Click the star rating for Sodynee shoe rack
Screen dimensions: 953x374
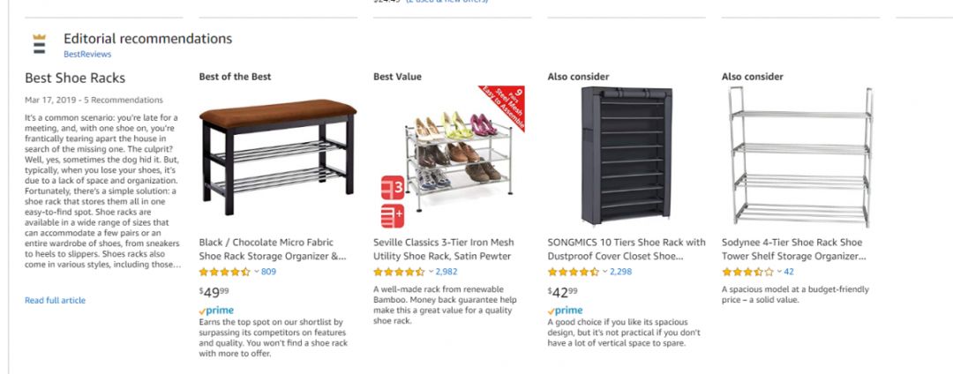747,272
